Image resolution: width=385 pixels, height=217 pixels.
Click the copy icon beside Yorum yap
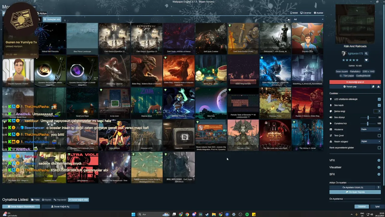click(x=373, y=86)
